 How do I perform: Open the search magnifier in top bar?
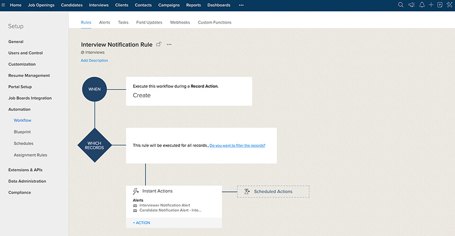click(400, 5)
